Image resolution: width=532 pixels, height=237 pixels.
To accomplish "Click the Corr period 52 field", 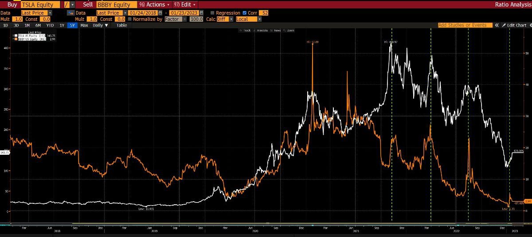I will (x=264, y=13).
